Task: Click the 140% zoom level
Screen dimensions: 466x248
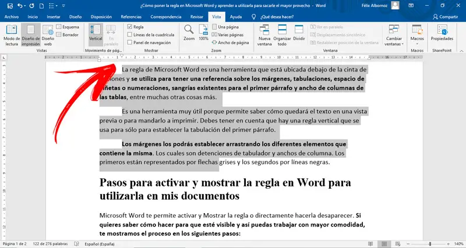Action: point(459,244)
